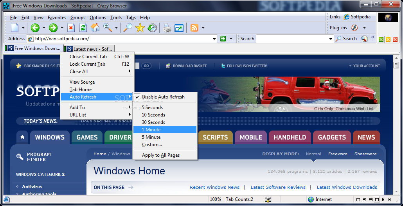Open the RSS feed dropdown arrow
This screenshot has height=206, width=403.
(203, 28)
